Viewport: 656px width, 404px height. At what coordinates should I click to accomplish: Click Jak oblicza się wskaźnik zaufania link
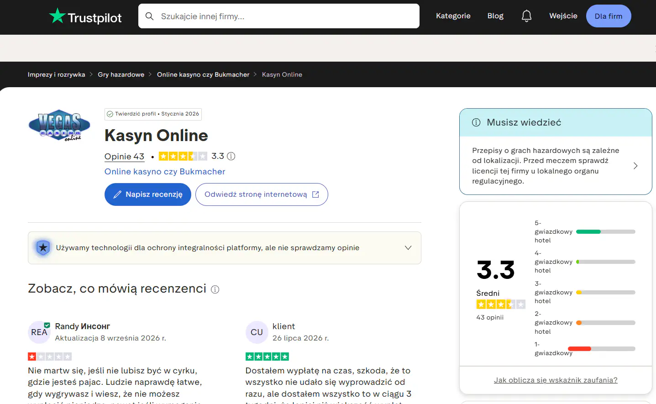coord(556,380)
